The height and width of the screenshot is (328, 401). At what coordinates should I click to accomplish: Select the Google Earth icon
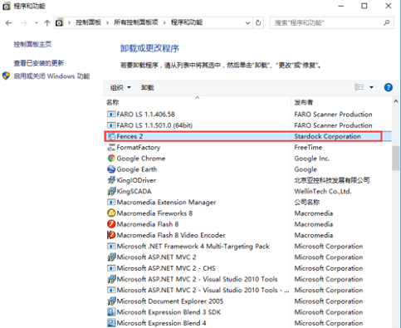tap(111, 169)
